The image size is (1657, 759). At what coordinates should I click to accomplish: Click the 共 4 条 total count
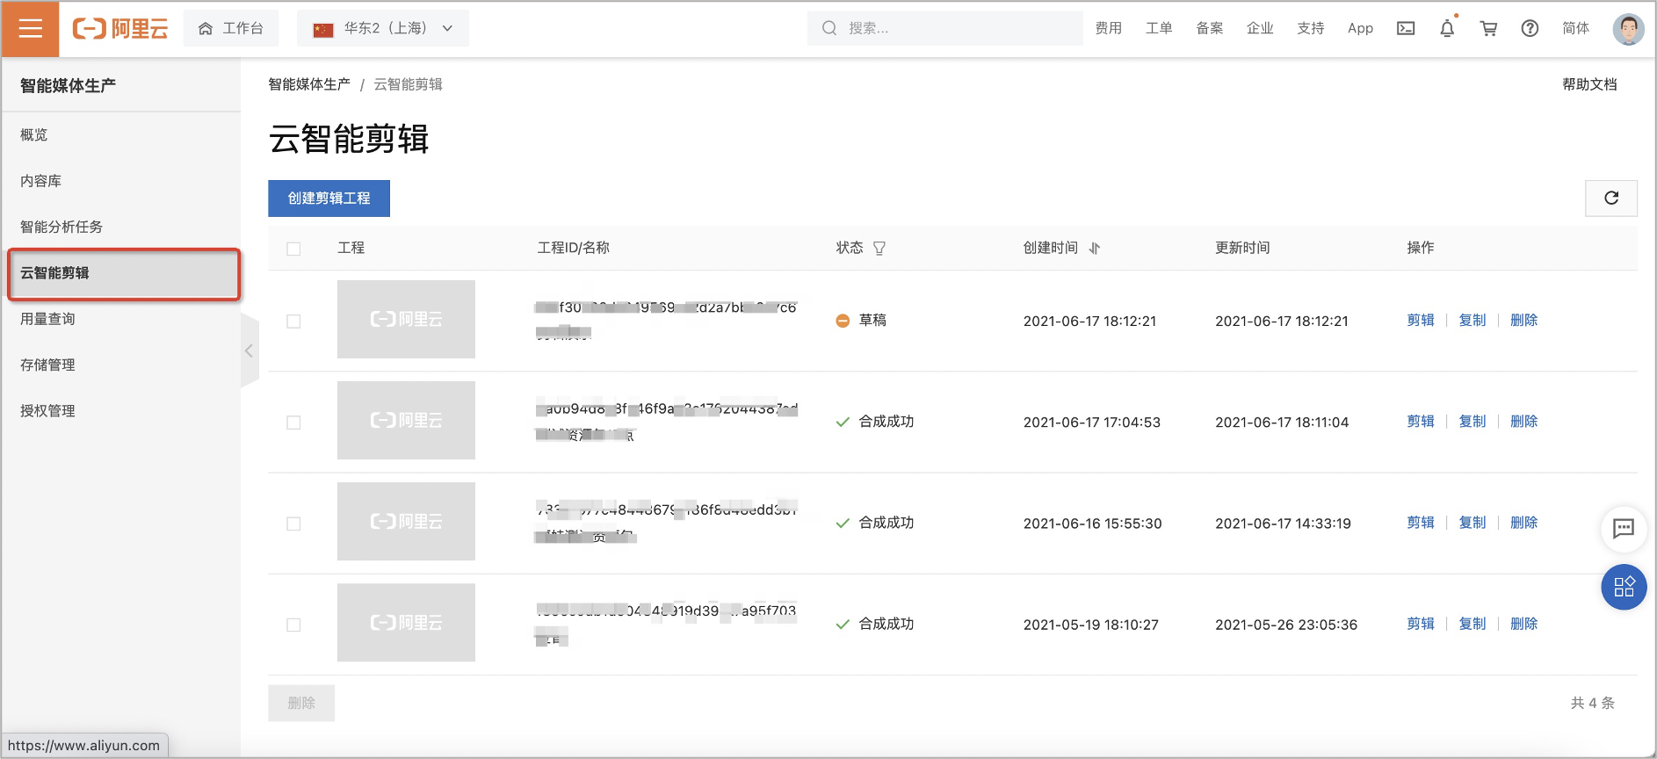point(1593,703)
